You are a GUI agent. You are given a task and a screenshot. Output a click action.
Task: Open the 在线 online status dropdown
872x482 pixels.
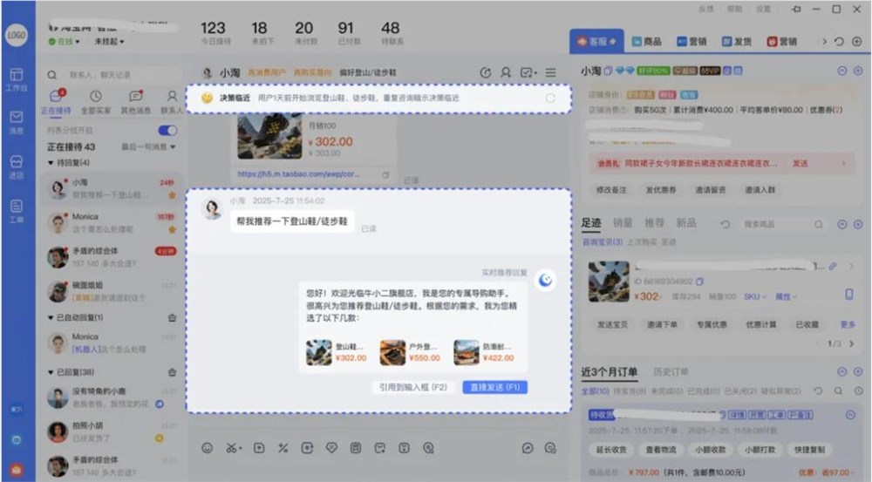[x=65, y=41]
